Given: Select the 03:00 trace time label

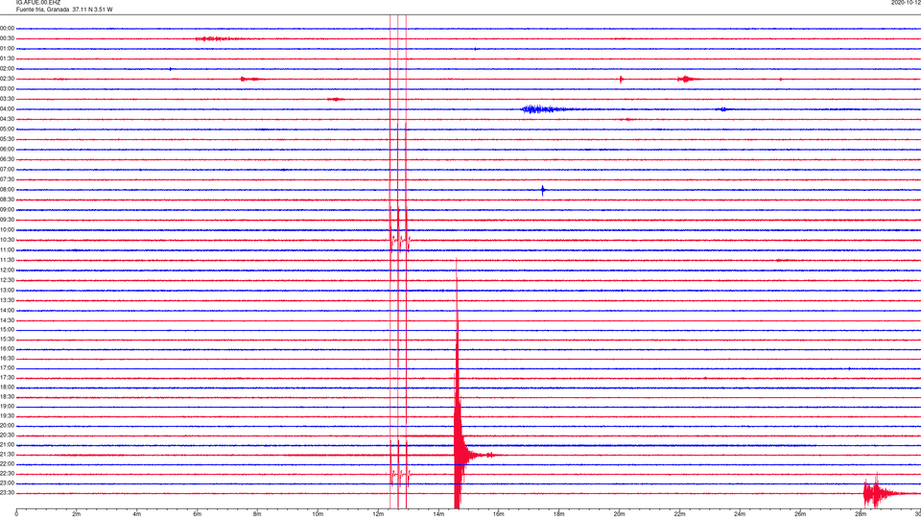Looking at the screenshot, I should click(x=7, y=88).
